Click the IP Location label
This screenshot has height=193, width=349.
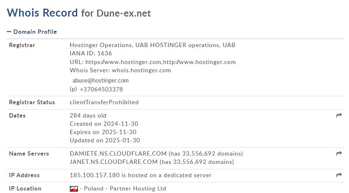25,189
